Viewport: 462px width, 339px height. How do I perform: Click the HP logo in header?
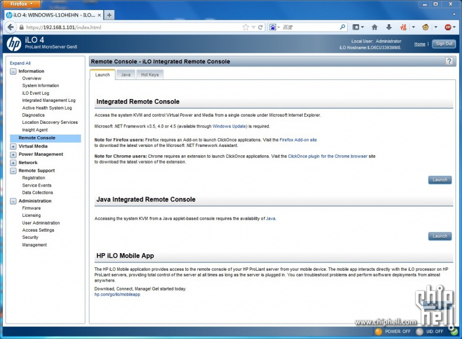(14, 44)
